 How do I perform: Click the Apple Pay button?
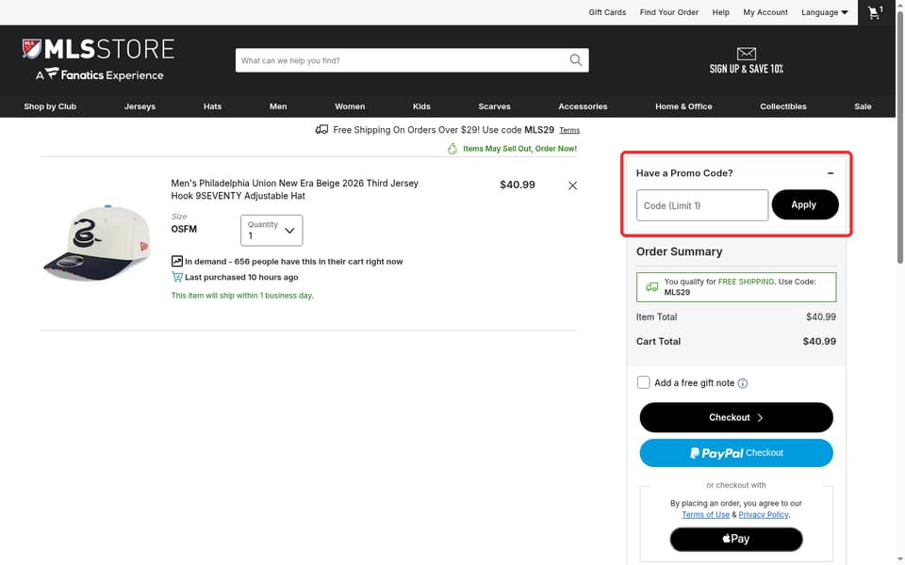[x=736, y=539]
